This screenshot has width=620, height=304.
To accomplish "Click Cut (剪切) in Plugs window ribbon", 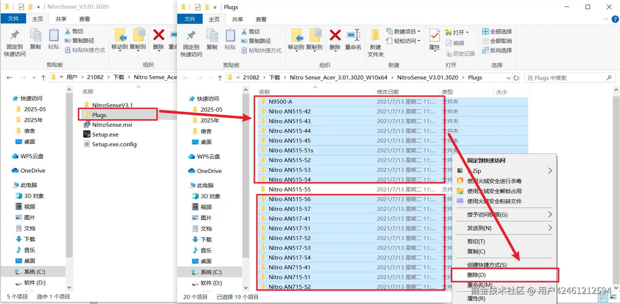I will pos(251,32).
